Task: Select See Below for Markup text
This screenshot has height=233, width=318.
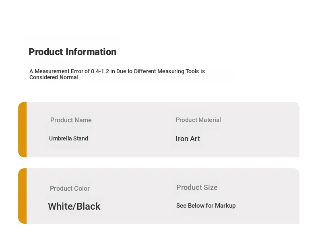Action: point(206,206)
